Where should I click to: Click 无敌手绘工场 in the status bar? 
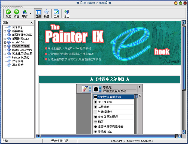pos(60,141)
